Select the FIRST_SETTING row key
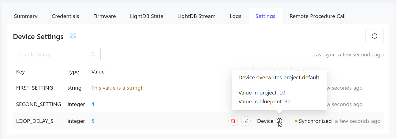 [x=35, y=88]
